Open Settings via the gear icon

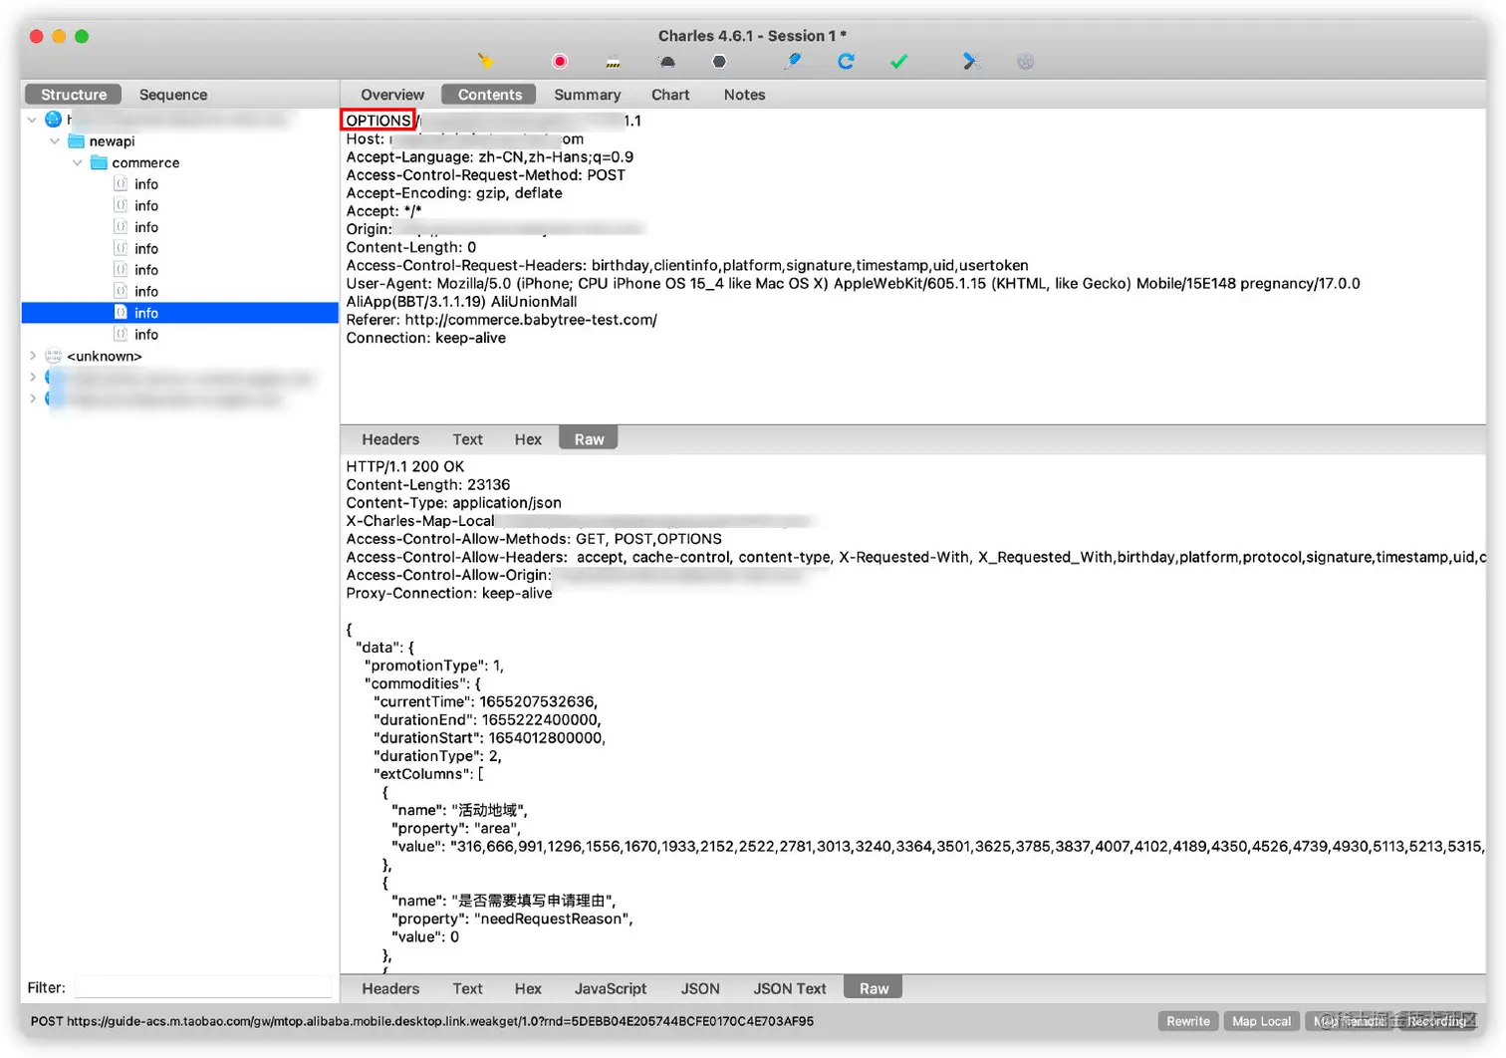pos(1025,62)
